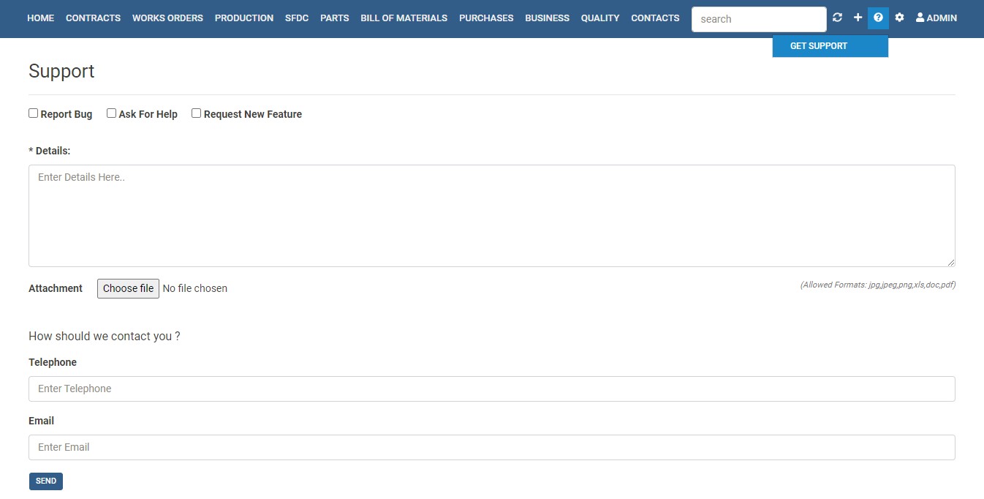
Task: Open the ADMIN user menu
Action: point(936,18)
